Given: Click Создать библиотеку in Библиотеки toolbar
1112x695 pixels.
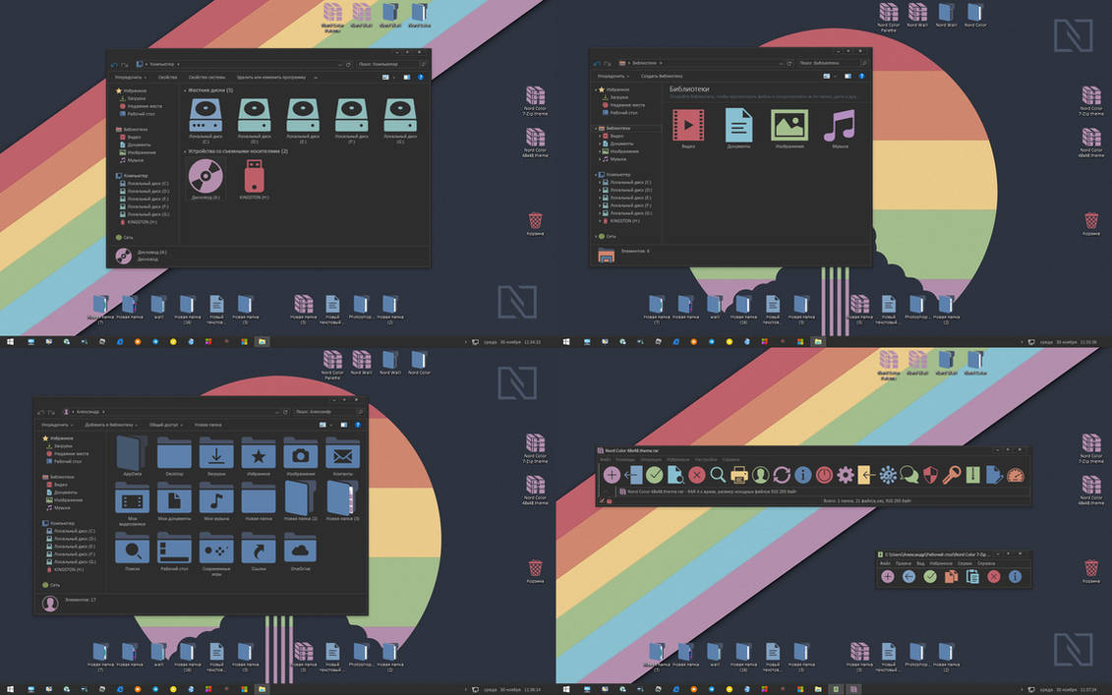Looking at the screenshot, I should [662, 75].
